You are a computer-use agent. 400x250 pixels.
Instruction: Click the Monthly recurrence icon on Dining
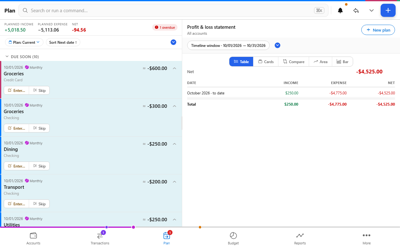pyautogui.click(x=27, y=143)
